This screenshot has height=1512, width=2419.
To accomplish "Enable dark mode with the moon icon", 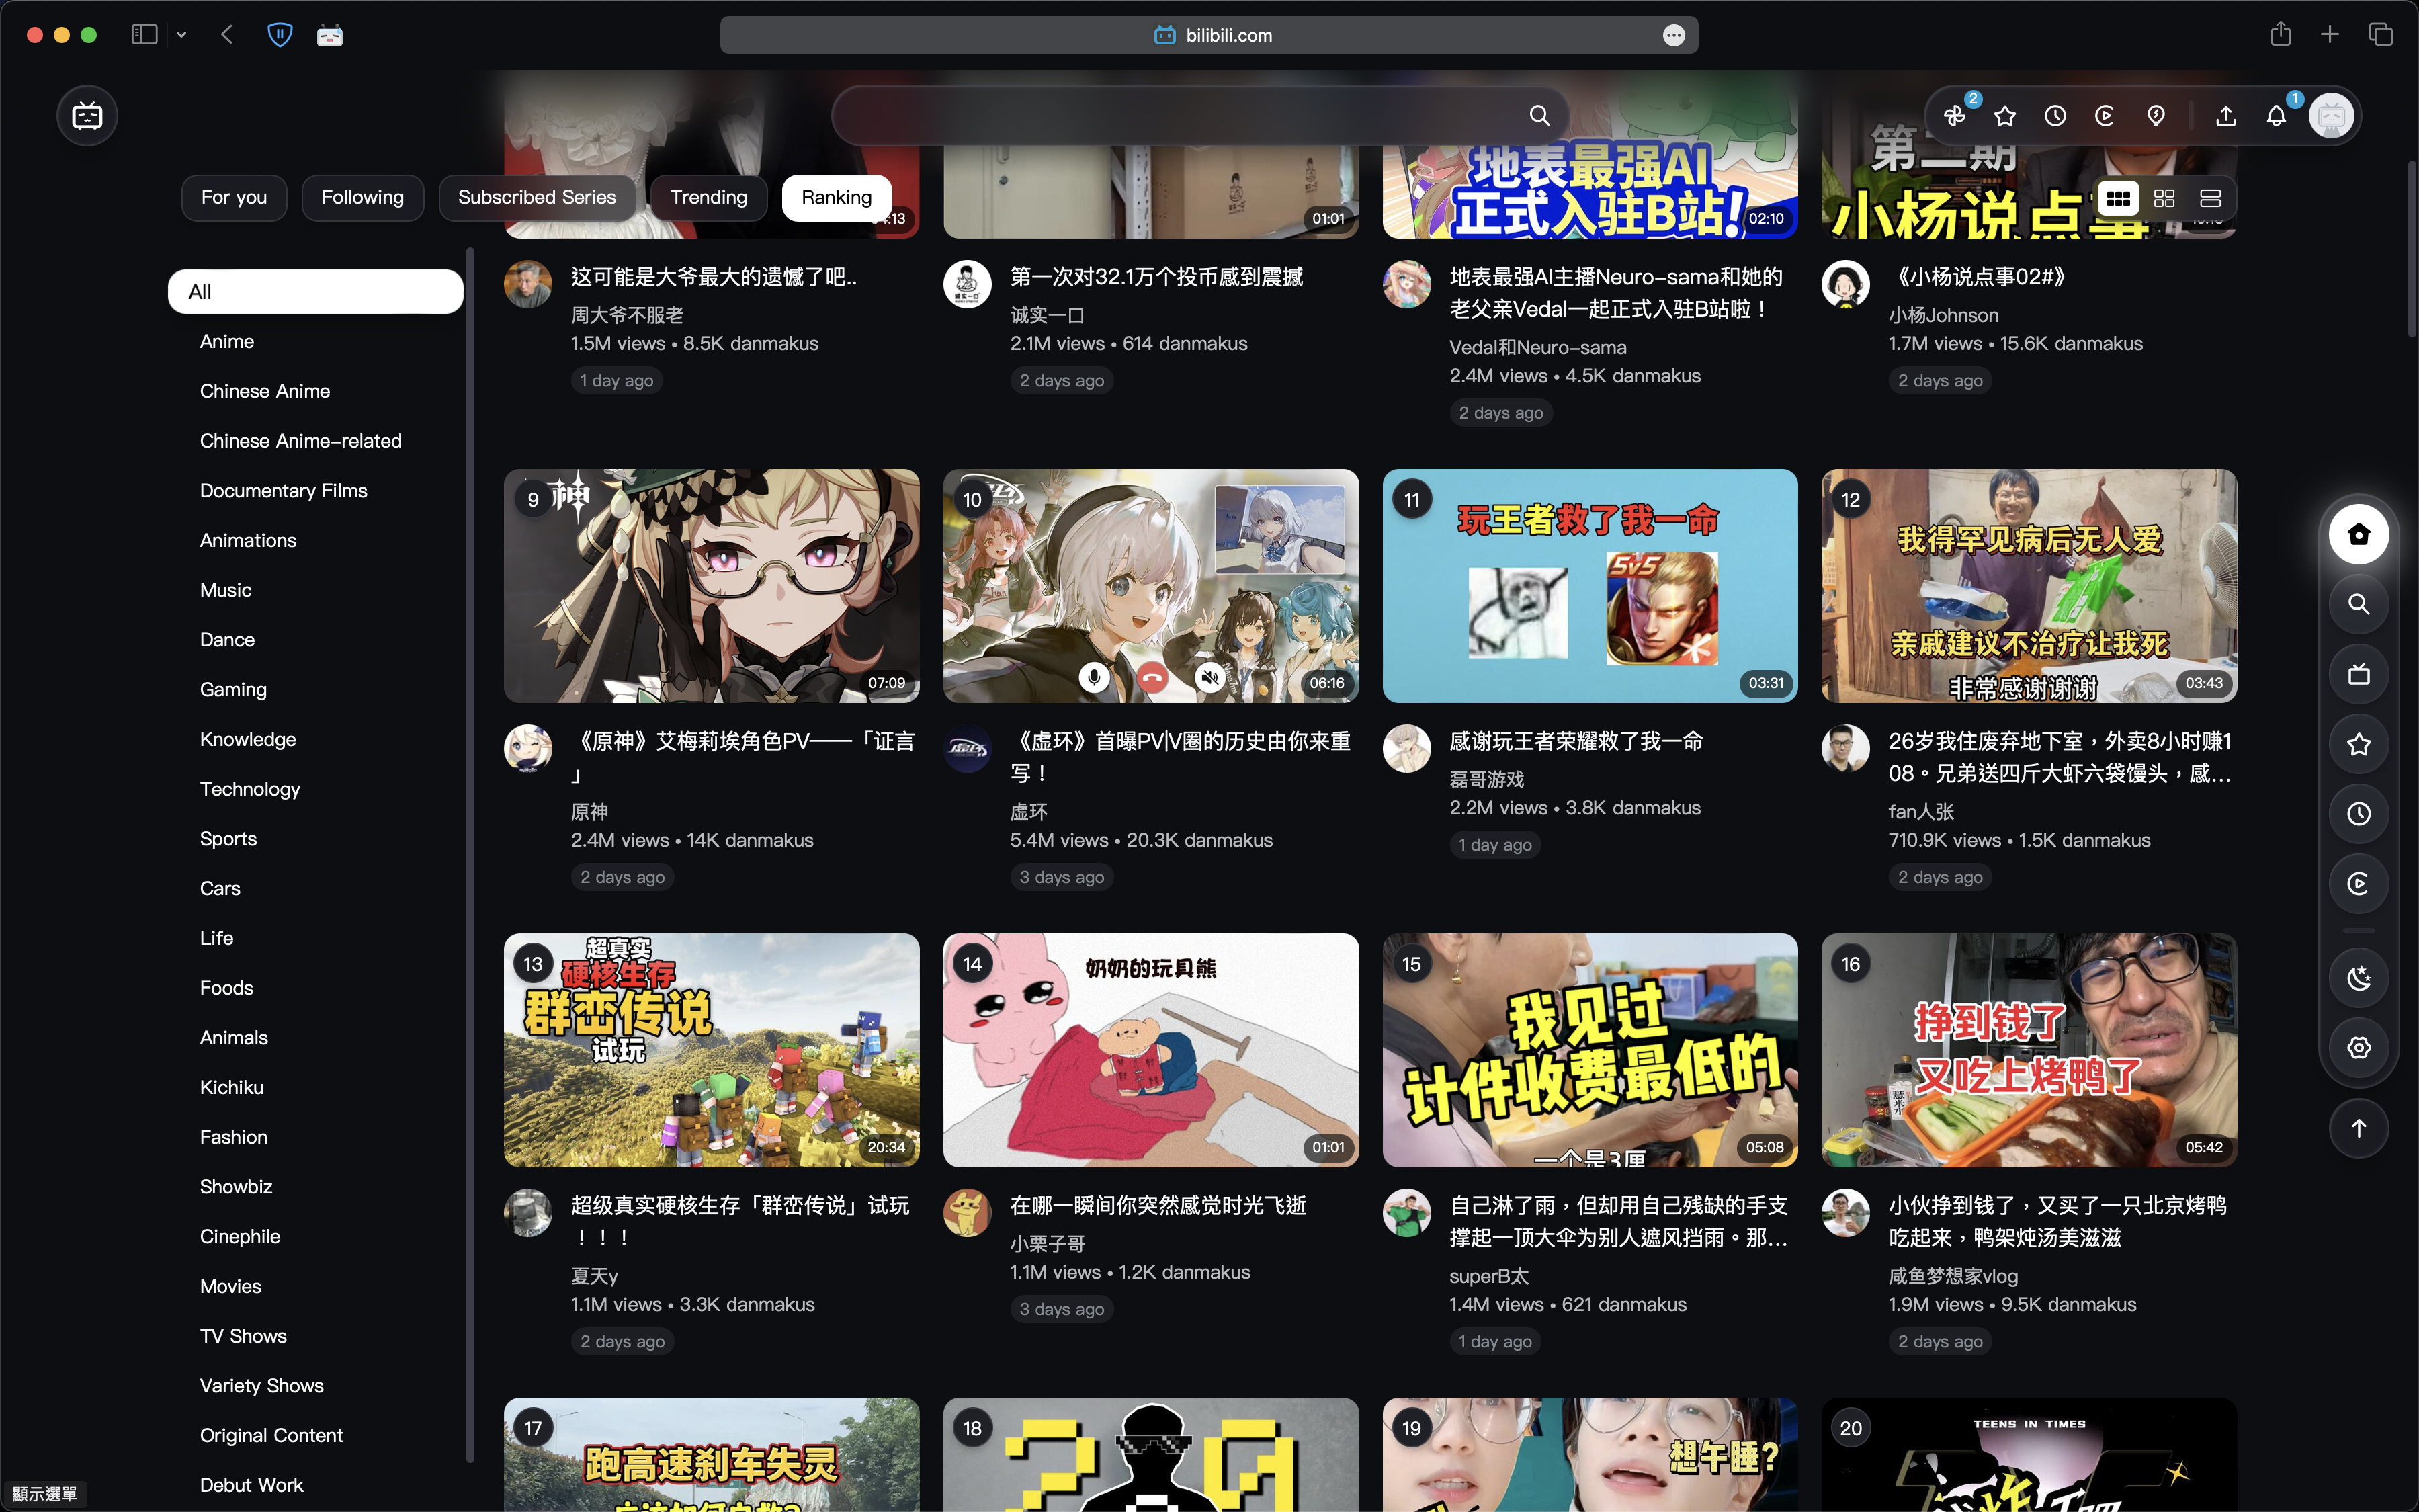I will click(2358, 977).
